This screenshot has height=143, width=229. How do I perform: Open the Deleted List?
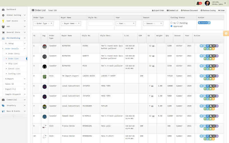pos(172,11)
